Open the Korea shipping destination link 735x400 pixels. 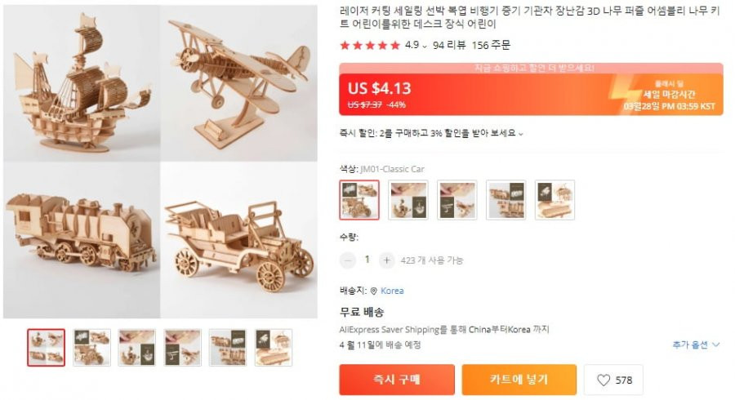coord(392,291)
